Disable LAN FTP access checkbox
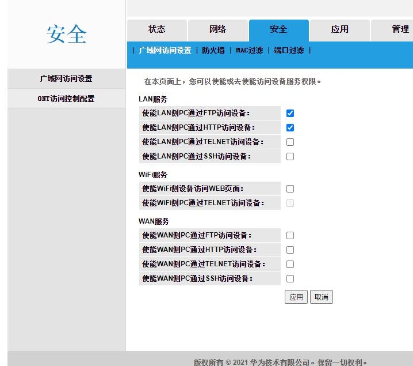413x366 pixels. click(x=290, y=114)
